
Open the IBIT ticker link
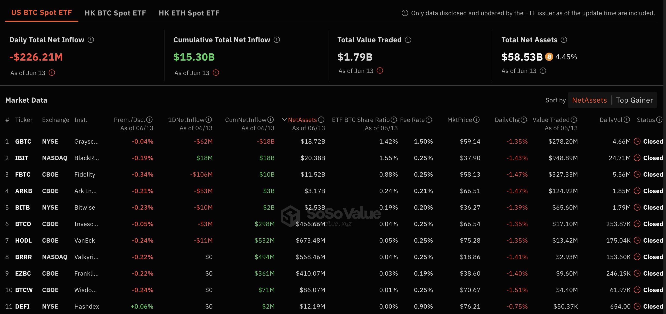[22, 158]
